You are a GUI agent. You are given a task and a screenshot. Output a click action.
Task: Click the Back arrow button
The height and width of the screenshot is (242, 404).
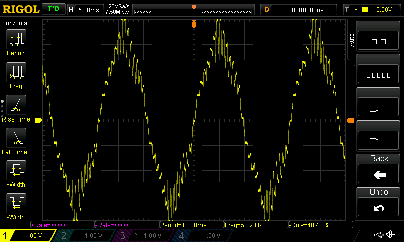click(378, 174)
